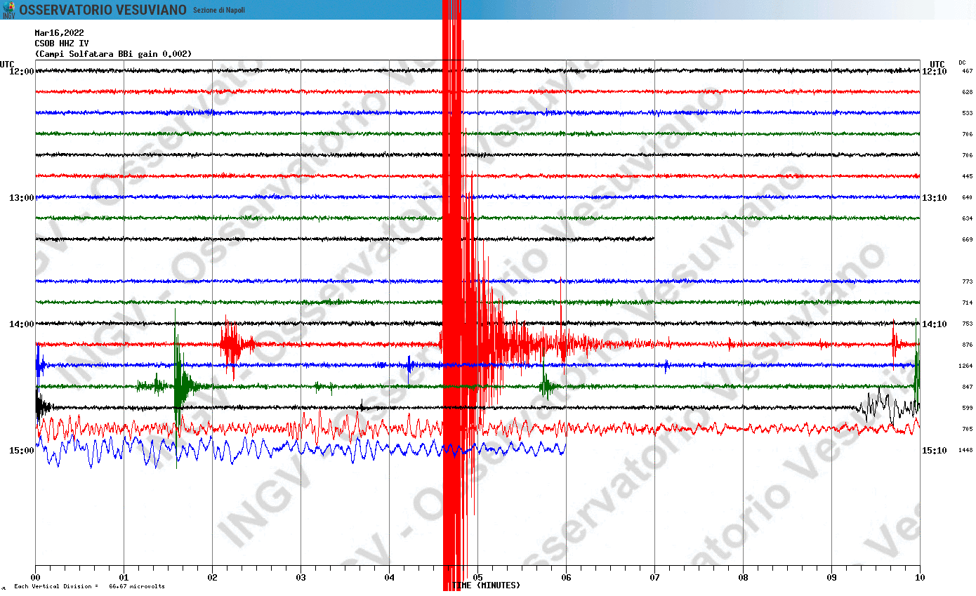Screen dimensions: 976x596
Task: Click the OSSERVATORIO VESUVIANO header title
Action: tap(103, 10)
